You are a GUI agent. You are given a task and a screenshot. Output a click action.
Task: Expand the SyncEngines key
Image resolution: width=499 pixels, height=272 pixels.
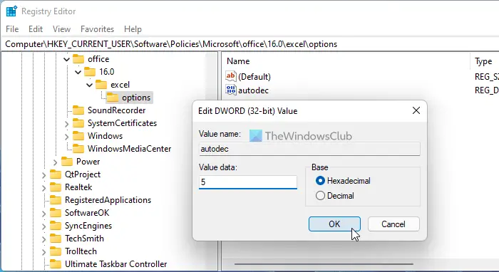tap(43, 226)
